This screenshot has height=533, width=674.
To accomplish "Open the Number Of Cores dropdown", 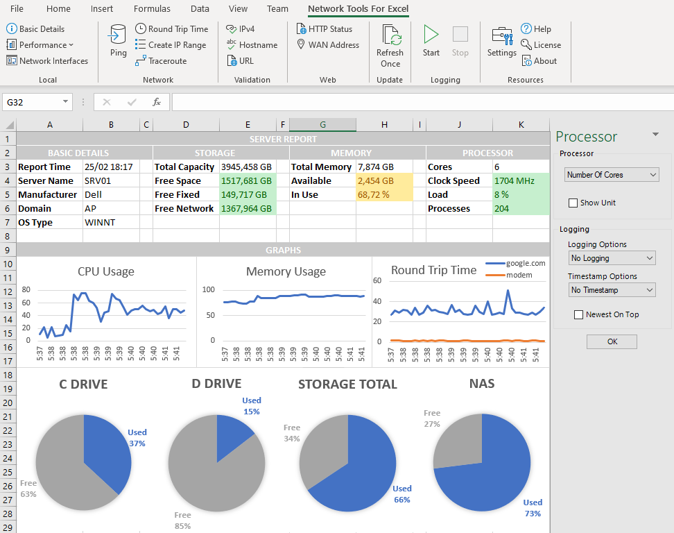I will point(612,175).
